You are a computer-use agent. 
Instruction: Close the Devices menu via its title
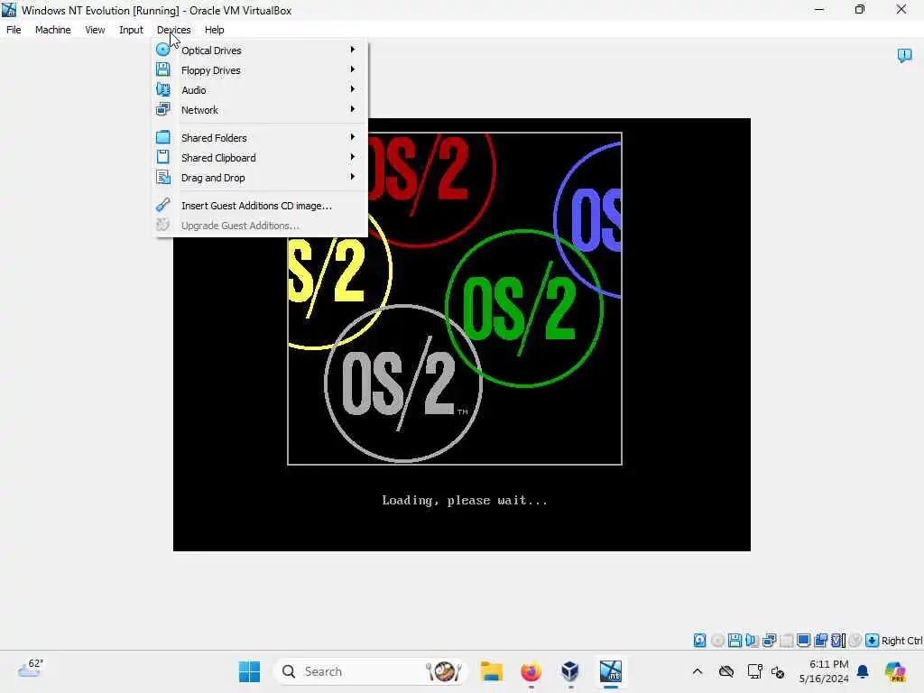(x=174, y=30)
